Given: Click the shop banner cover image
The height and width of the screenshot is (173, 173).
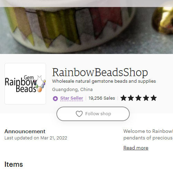Looking at the screenshot, I should (x=86, y=30).
